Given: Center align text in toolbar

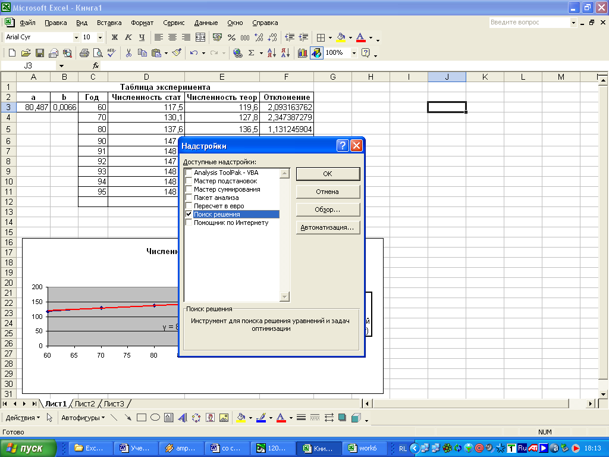Looking at the screenshot, I should 172,37.
